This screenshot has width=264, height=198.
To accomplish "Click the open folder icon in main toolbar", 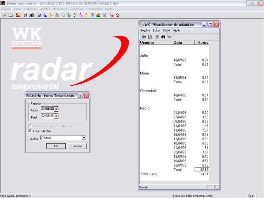I will 5,15.
